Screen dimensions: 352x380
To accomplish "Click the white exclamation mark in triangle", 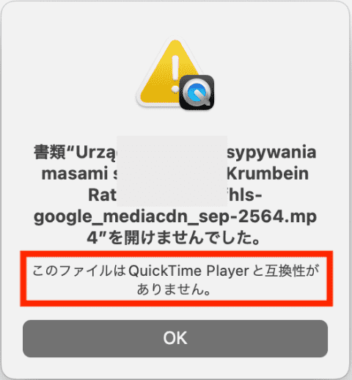I will (175, 74).
